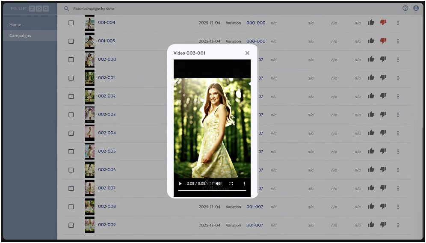Open the three-dot menu for row 001-004

[x=398, y=23]
